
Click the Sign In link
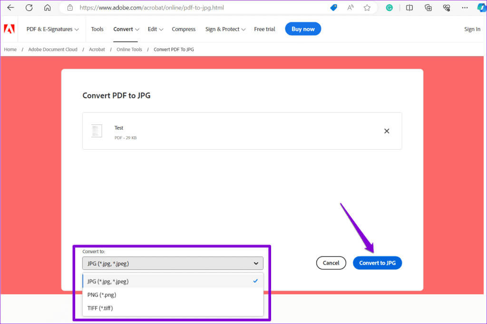click(x=472, y=29)
